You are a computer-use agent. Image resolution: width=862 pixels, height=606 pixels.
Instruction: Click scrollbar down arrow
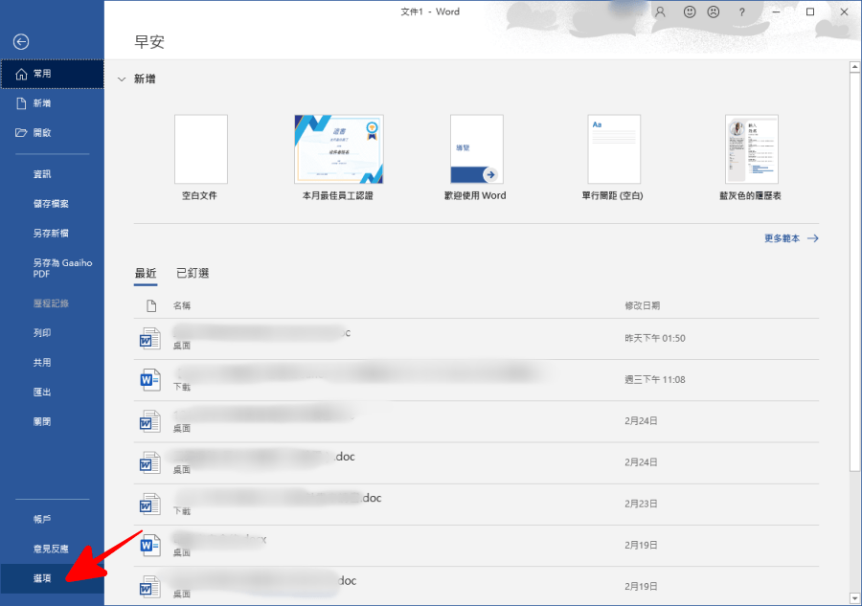click(x=854, y=597)
